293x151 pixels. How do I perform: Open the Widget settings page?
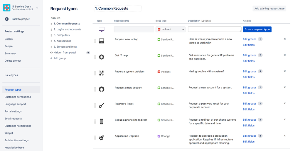click(9, 133)
